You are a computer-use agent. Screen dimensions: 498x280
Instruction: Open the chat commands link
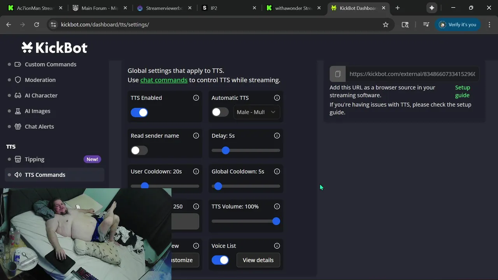164,80
